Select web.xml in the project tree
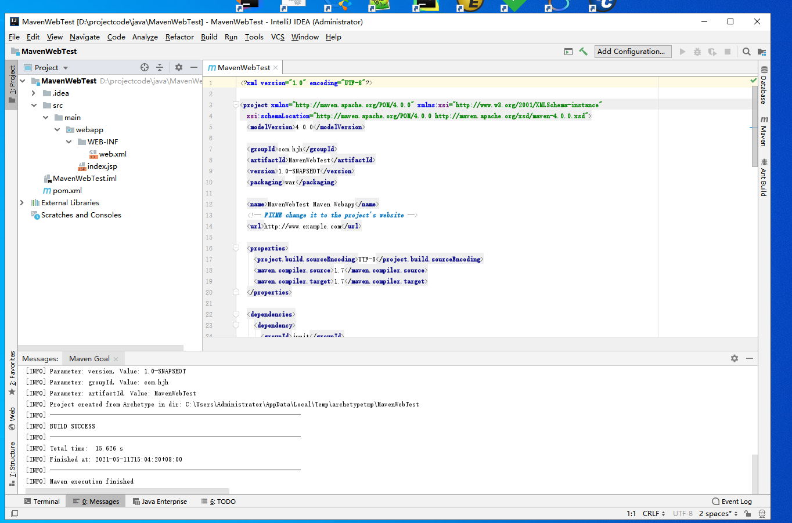The image size is (792, 523). click(x=113, y=154)
